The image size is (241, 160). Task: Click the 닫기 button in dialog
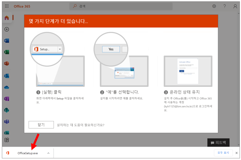tap(41, 125)
